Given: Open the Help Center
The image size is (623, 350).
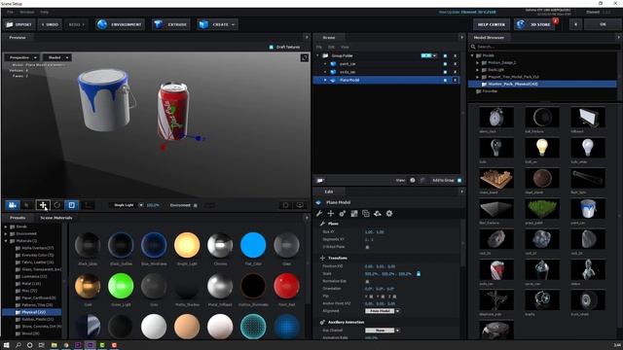Looking at the screenshot, I should (491, 24).
